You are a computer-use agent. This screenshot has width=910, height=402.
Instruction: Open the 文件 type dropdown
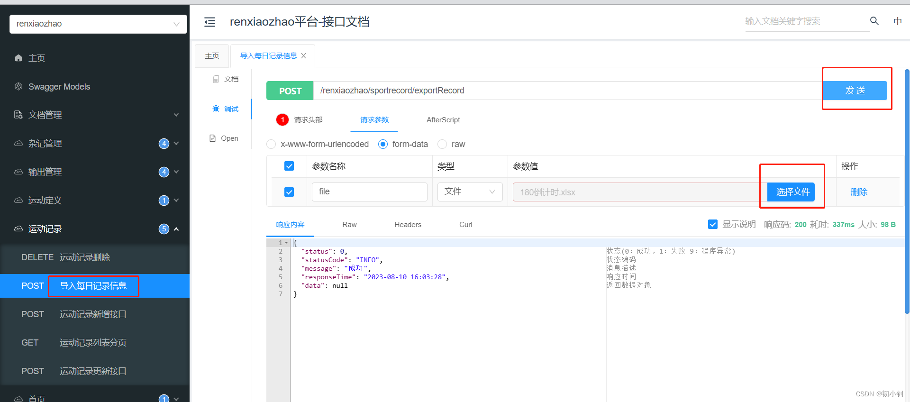[470, 192]
